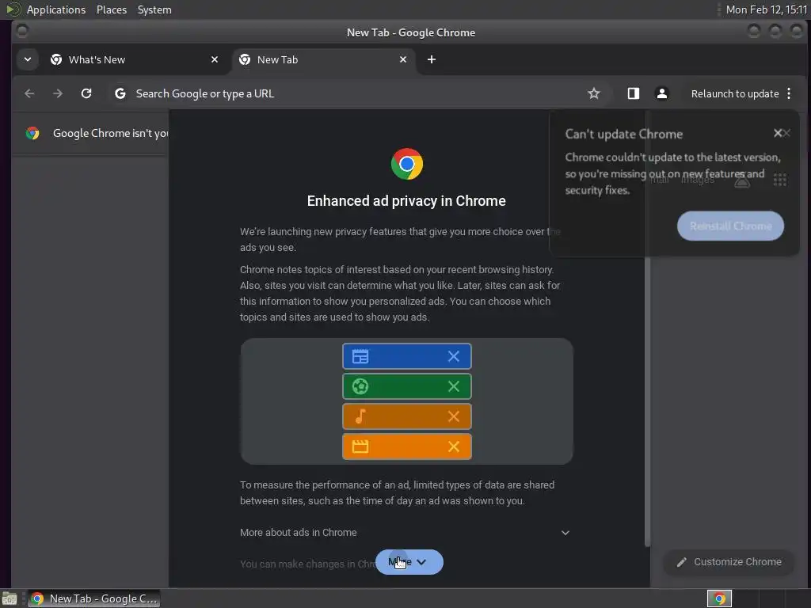Click the Reinstall Chrome button

730,226
